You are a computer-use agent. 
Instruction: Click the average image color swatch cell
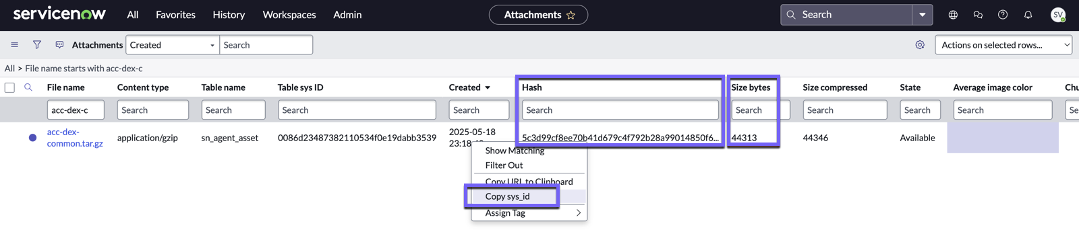(1003, 138)
